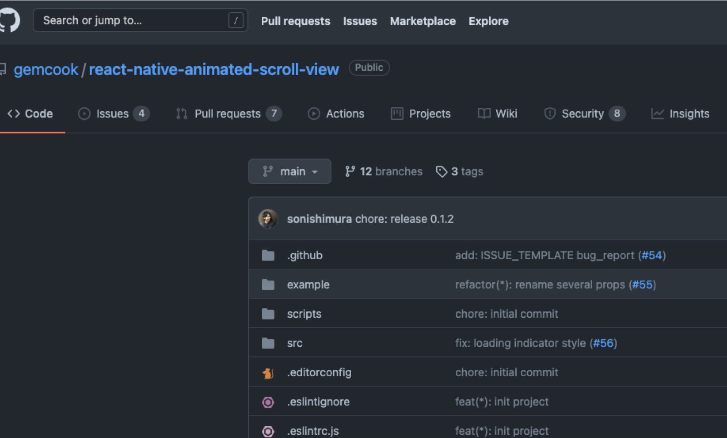Open the .editorconfig file
The width and height of the screenshot is (727, 438).
point(319,372)
